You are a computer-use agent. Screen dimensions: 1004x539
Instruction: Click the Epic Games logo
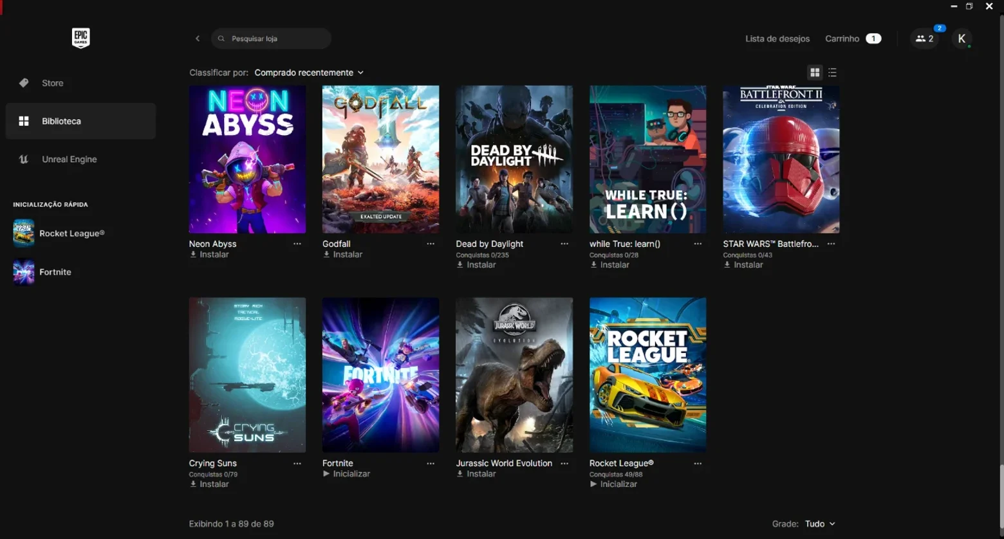tap(80, 38)
